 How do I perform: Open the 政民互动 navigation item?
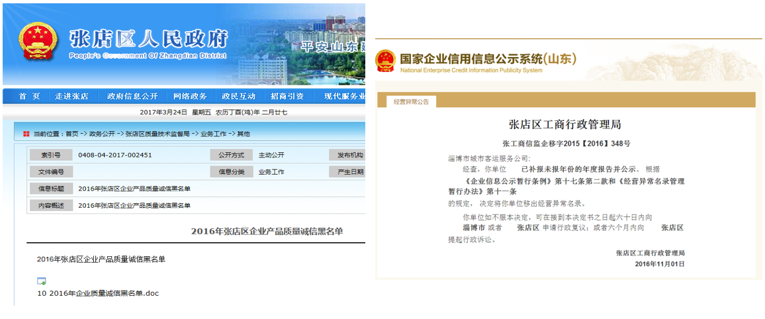[x=238, y=97]
